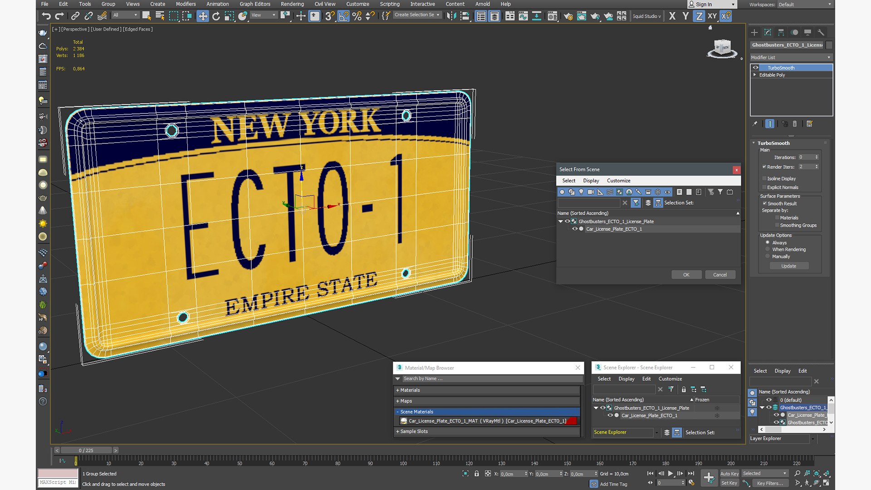Screen dimensions: 871x490
Task: Click the Pin Stack icon
Action: point(755,123)
